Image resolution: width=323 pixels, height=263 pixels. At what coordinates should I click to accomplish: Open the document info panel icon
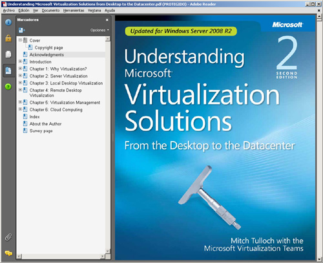8,22
